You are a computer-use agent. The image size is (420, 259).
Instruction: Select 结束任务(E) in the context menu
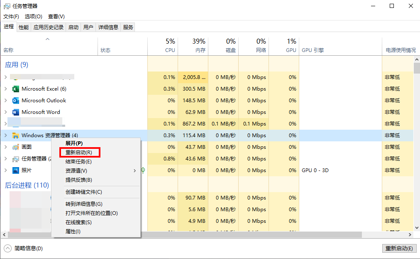click(78, 162)
